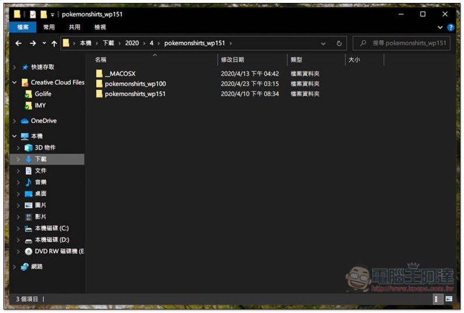Open the 檔案 file tab
Viewport: 464px width, 313px height.
23,27
